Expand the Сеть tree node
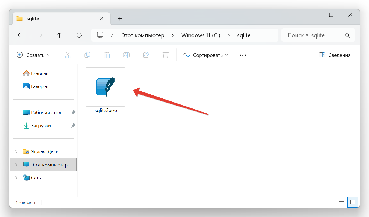 coord(16,178)
